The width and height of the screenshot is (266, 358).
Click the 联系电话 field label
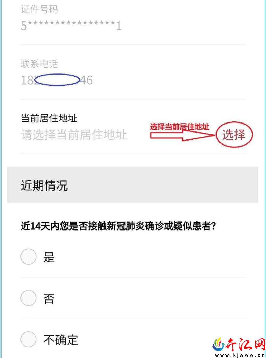[39, 64]
